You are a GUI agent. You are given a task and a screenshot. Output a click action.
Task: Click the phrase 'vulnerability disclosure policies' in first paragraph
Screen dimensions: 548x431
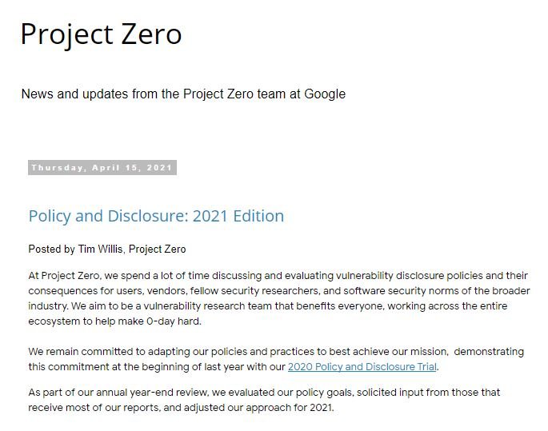click(x=410, y=276)
